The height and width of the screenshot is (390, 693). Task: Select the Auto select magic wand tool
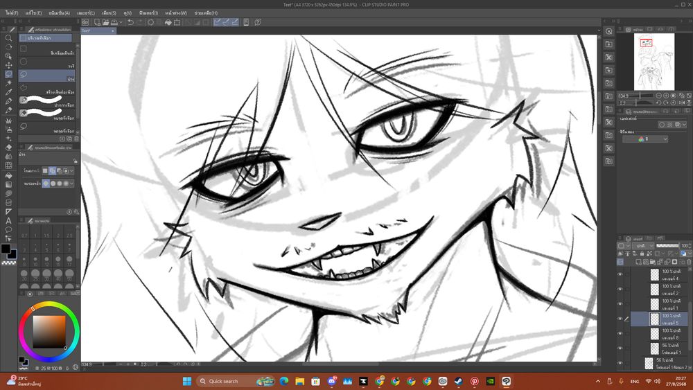pyautogui.click(x=8, y=83)
